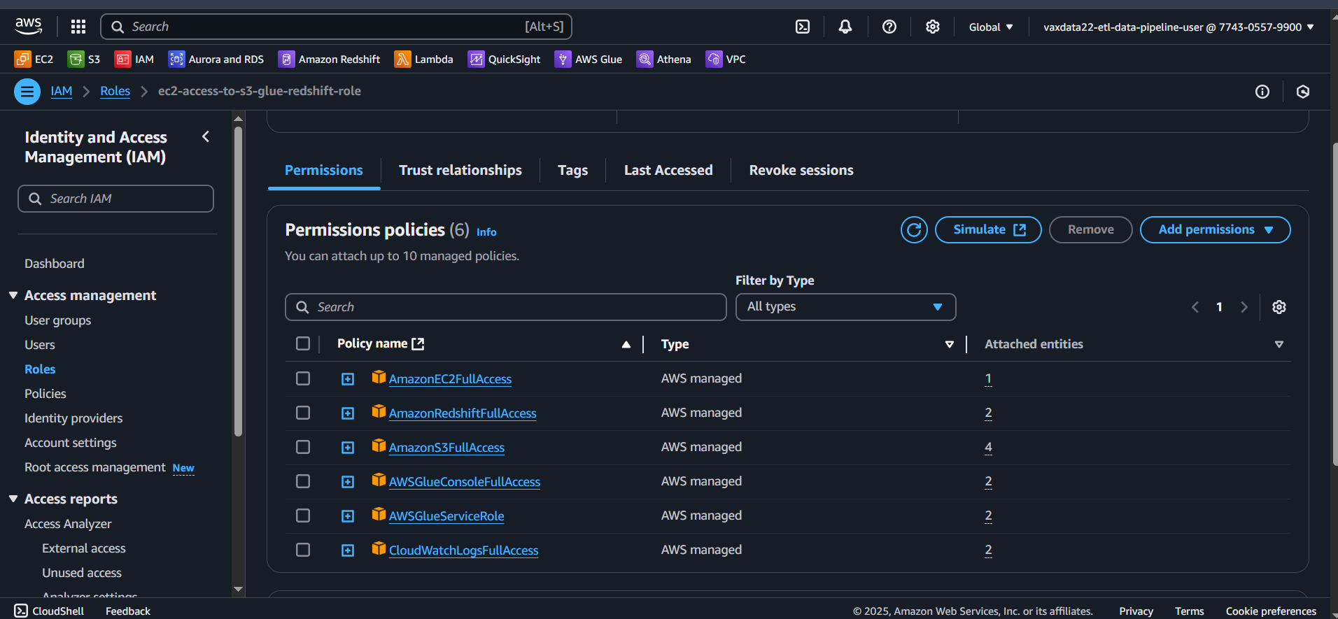Open table preferences gear icon

tap(1279, 307)
